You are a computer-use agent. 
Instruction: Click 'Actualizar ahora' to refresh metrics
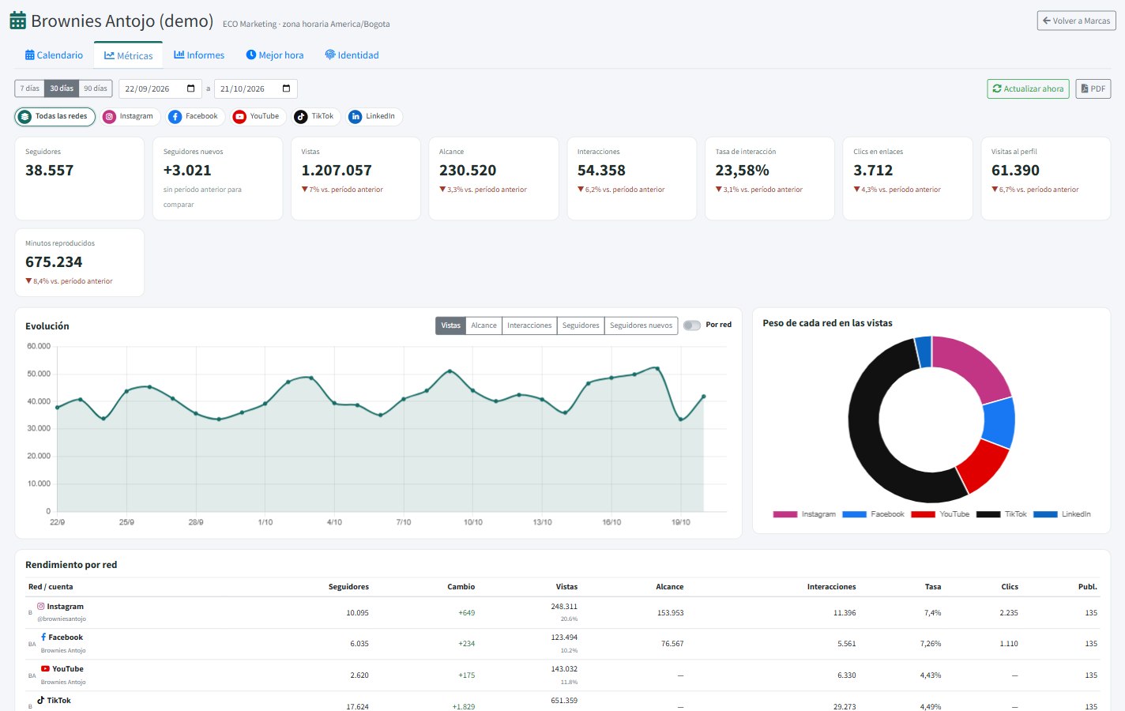[1028, 88]
